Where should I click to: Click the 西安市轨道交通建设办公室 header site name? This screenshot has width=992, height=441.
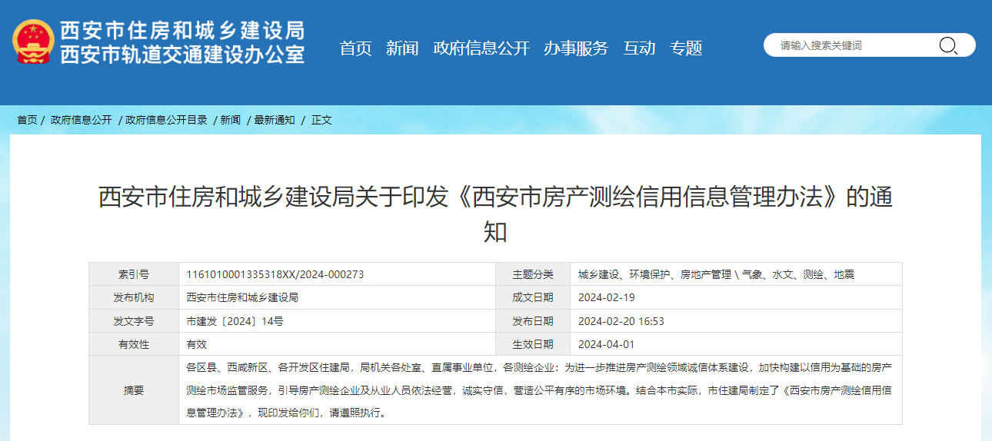(182, 55)
